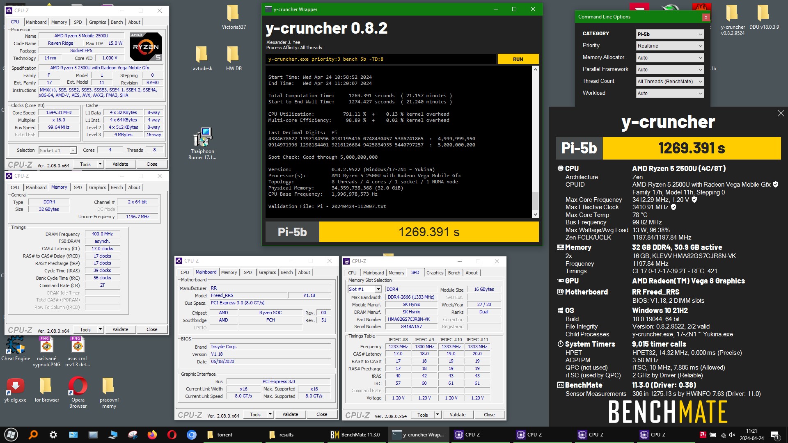Open the Category dropdown showing Pi-5b

pyautogui.click(x=670, y=34)
